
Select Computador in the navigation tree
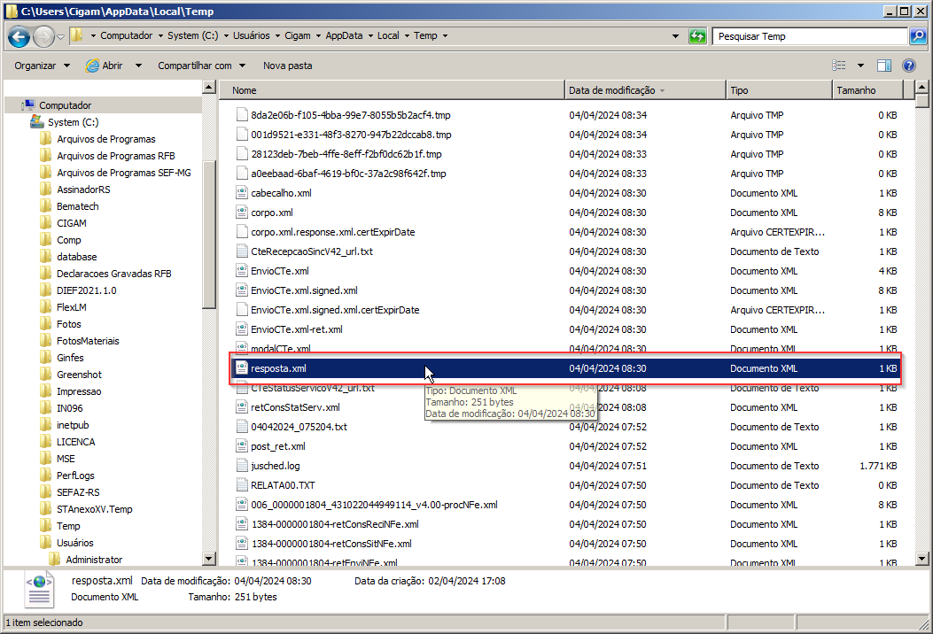pos(65,105)
